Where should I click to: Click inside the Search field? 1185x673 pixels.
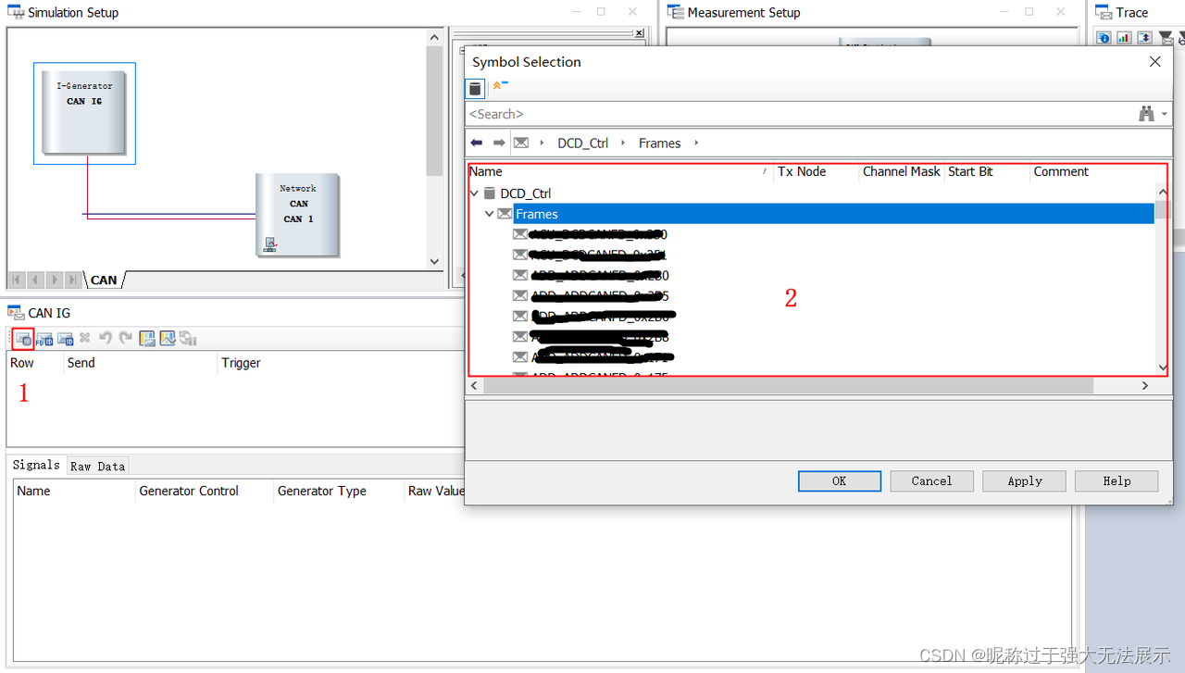(x=799, y=114)
